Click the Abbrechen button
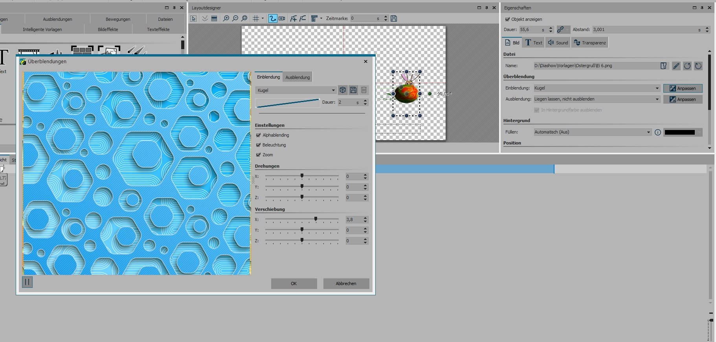Image resolution: width=716 pixels, height=342 pixels. [x=346, y=283]
